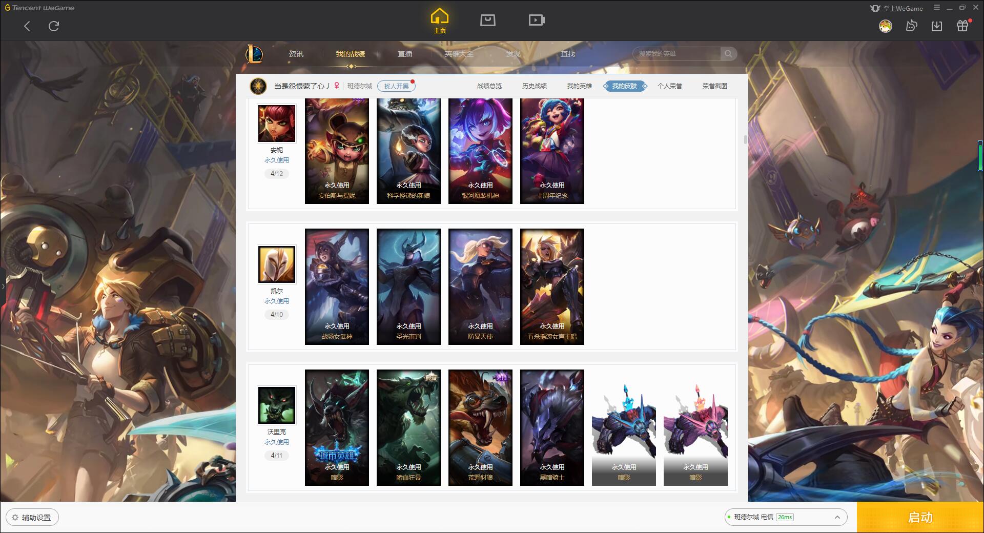This screenshot has width=984, height=533.
Task: Open the 查找 tab
Action: (568, 54)
